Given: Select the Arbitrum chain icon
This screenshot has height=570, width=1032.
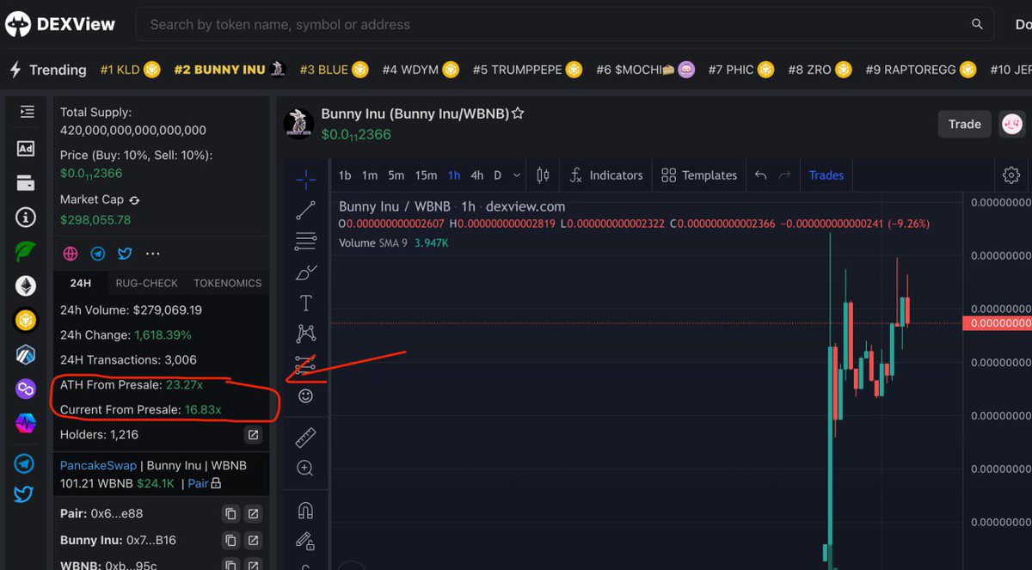Looking at the screenshot, I should pos(26,354).
